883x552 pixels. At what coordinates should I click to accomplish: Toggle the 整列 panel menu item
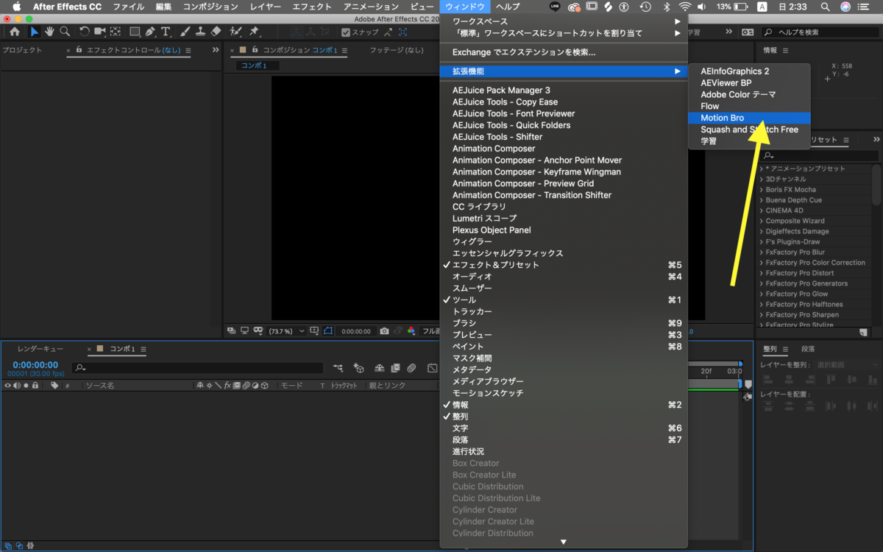click(563, 417)
